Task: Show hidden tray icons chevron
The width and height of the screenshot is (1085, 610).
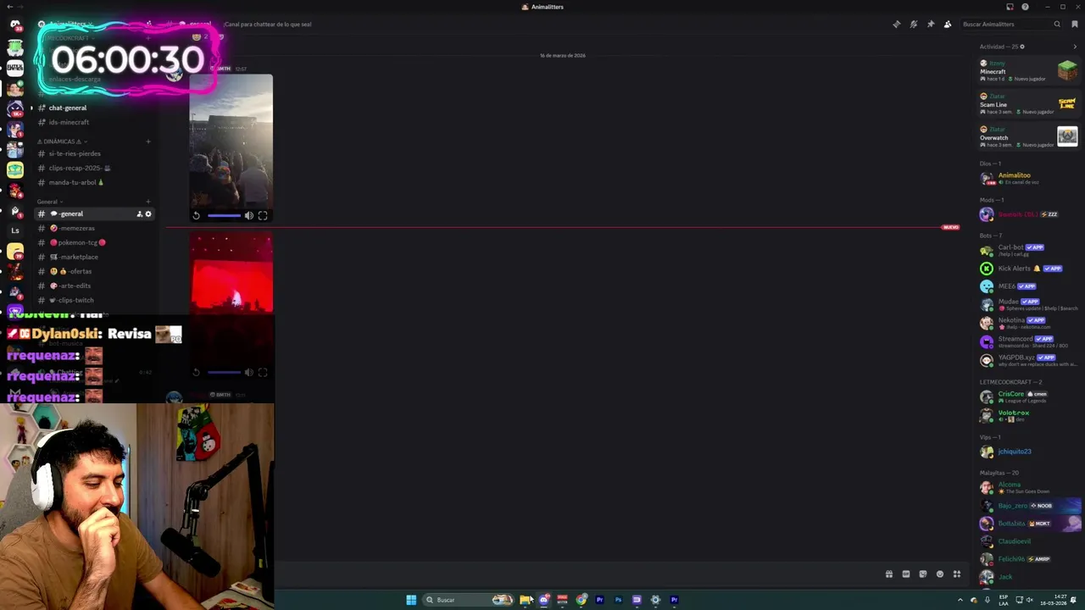Action: [x=960, y=600]
